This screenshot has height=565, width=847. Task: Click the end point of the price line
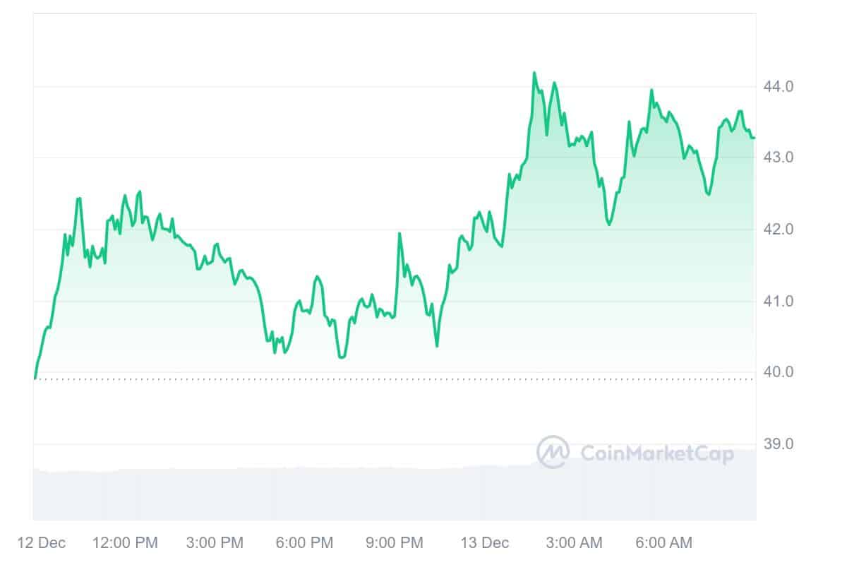[x=753, y=138]
